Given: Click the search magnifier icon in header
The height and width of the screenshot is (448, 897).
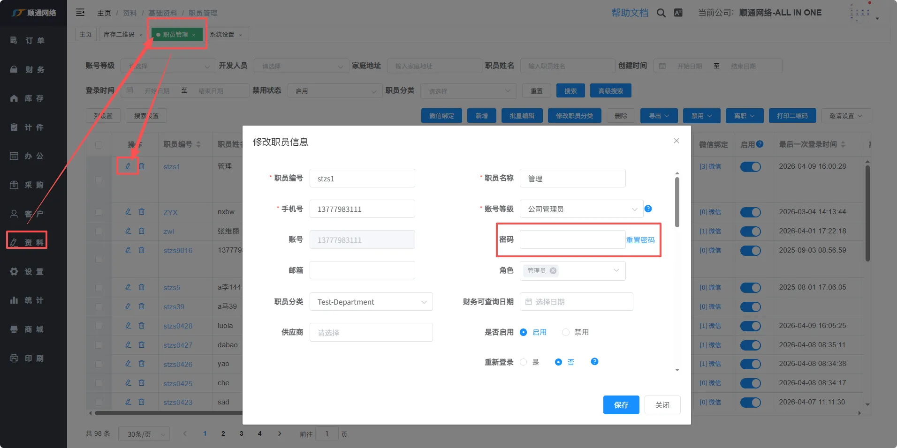Looking at the screenshot, I should [661, 13].
